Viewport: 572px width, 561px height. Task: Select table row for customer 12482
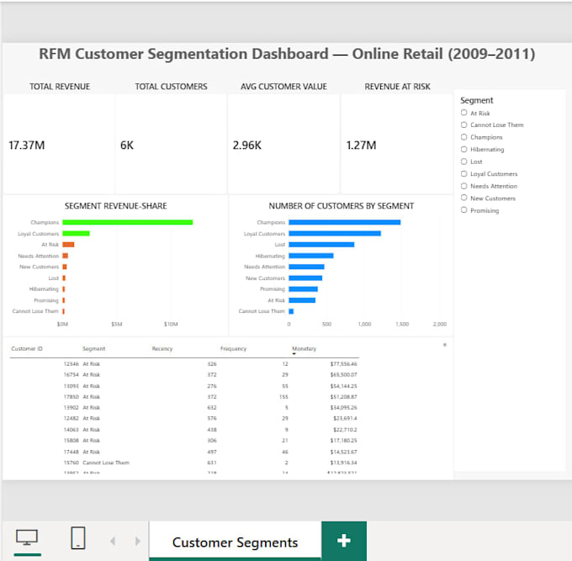184,418
